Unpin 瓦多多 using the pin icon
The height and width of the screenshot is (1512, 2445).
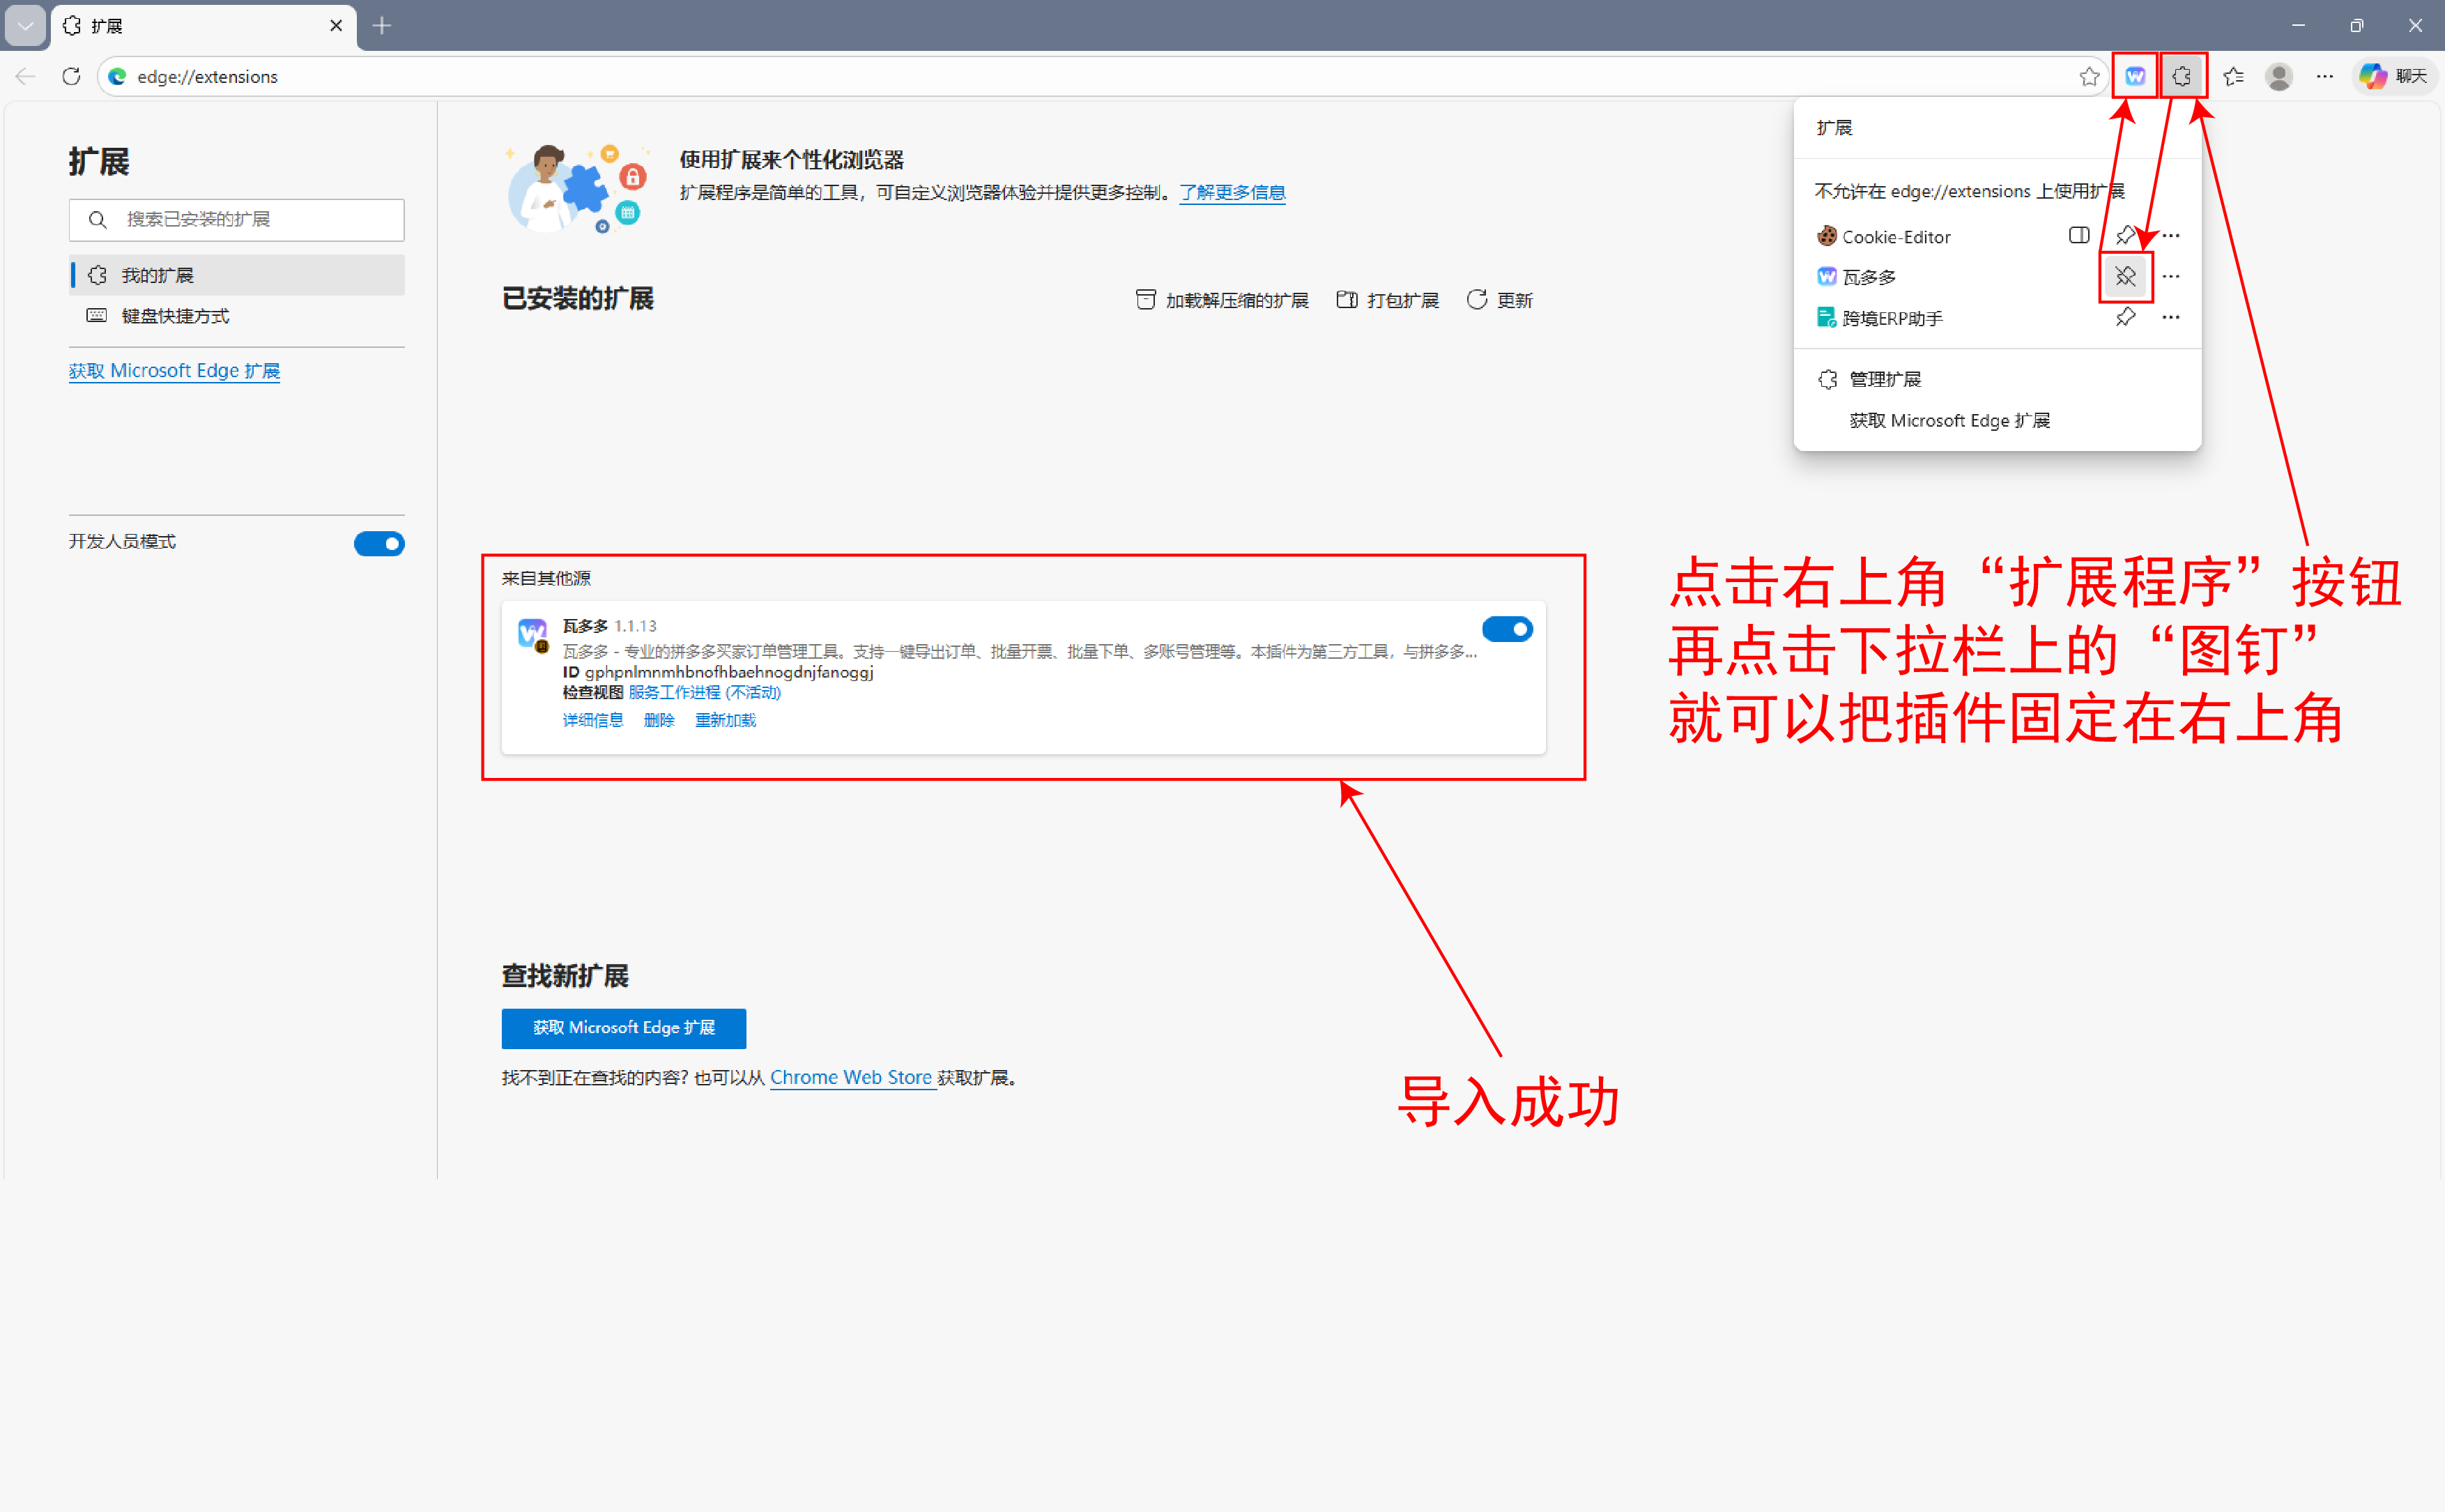pos(2126,277)
